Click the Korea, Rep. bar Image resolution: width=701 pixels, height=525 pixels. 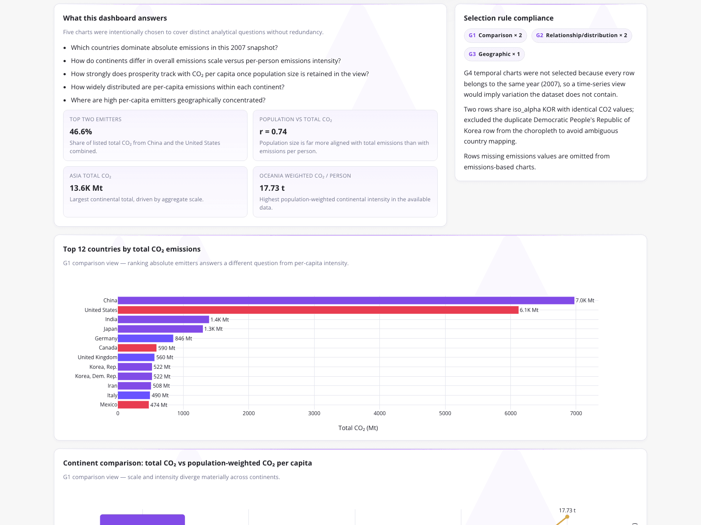pyautogui.click(x=135, y=367)
